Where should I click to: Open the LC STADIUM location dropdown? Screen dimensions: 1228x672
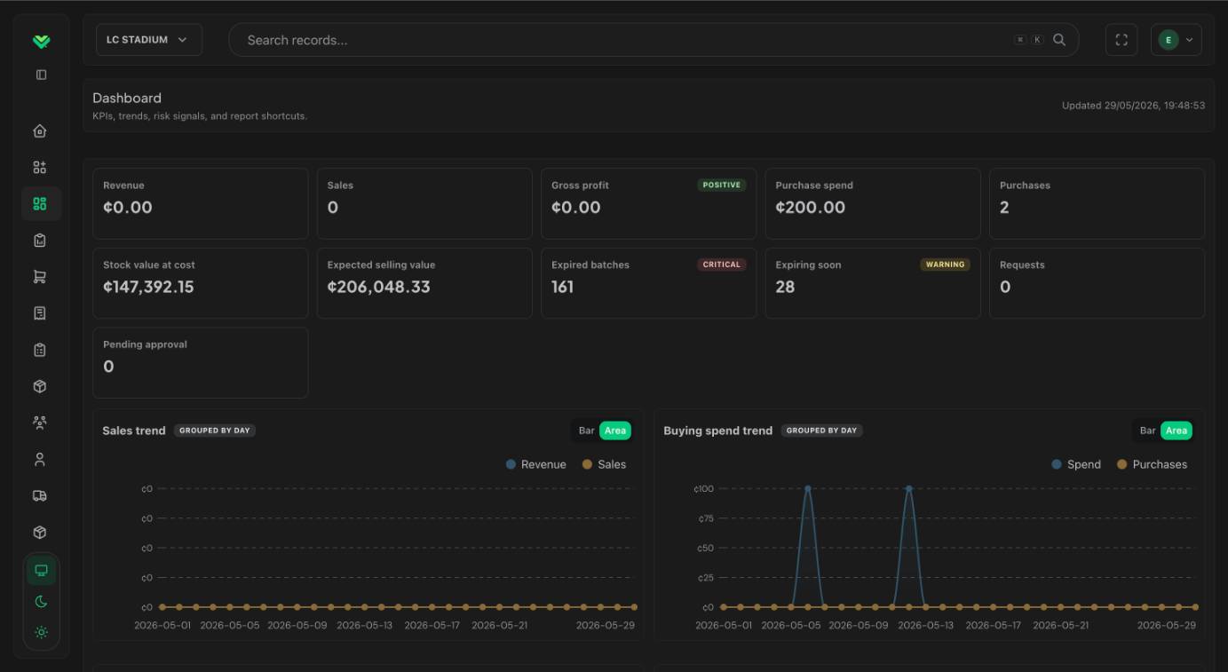click(x=149, y=40)
